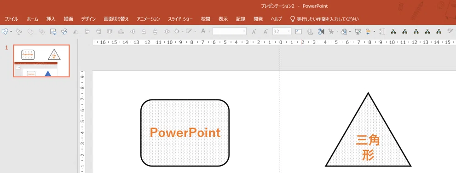
Task: Select the triangle shape on slide
Action: (x=368, y=130)
